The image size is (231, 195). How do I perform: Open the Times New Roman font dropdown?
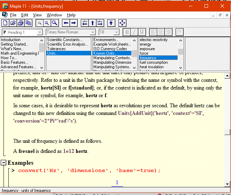click(x=93, y=32)
